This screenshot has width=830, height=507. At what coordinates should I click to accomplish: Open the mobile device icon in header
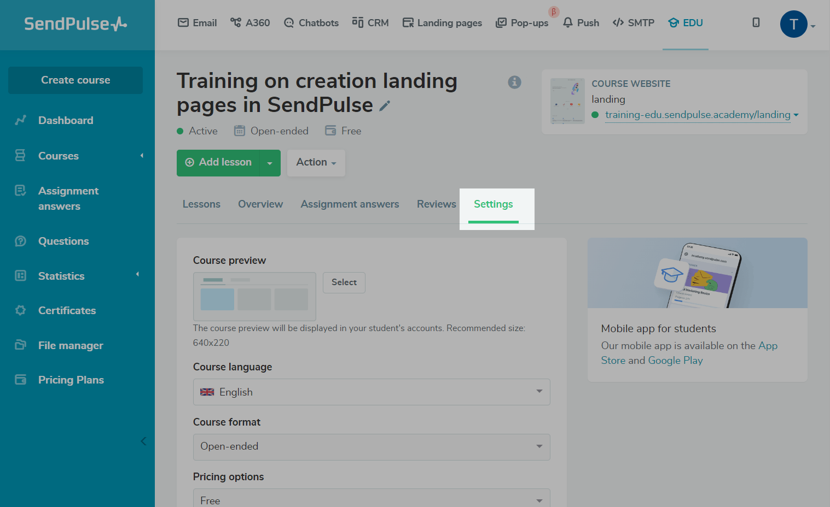756,22
